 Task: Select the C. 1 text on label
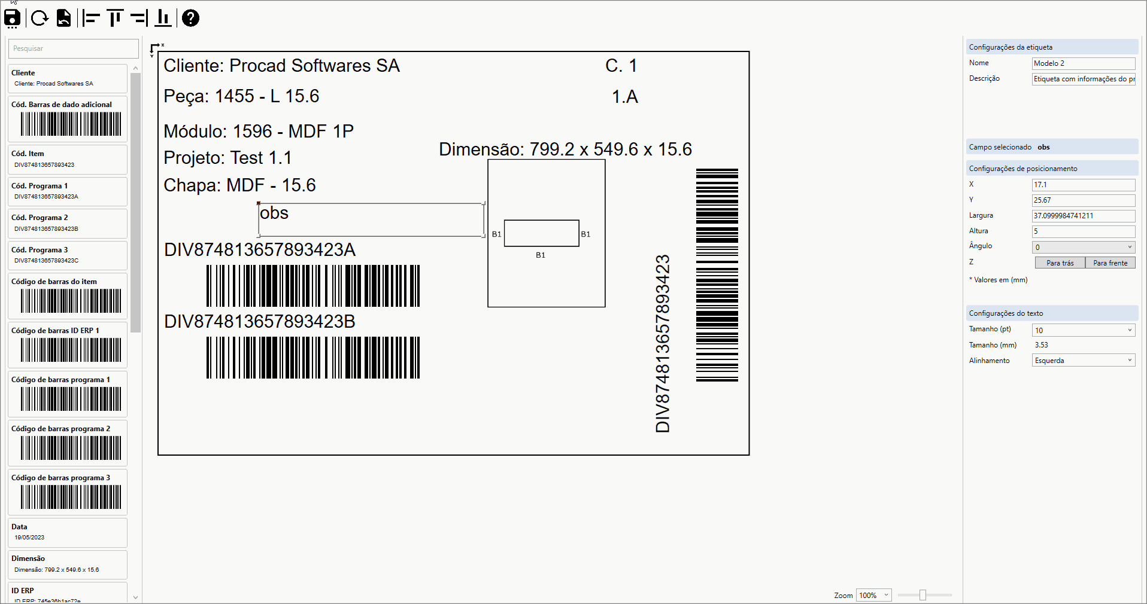tap(621, 66)
